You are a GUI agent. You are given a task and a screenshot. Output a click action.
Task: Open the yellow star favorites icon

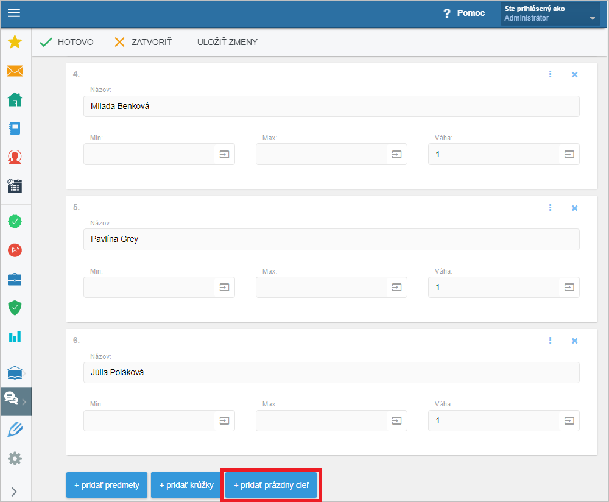pos(15,42)
